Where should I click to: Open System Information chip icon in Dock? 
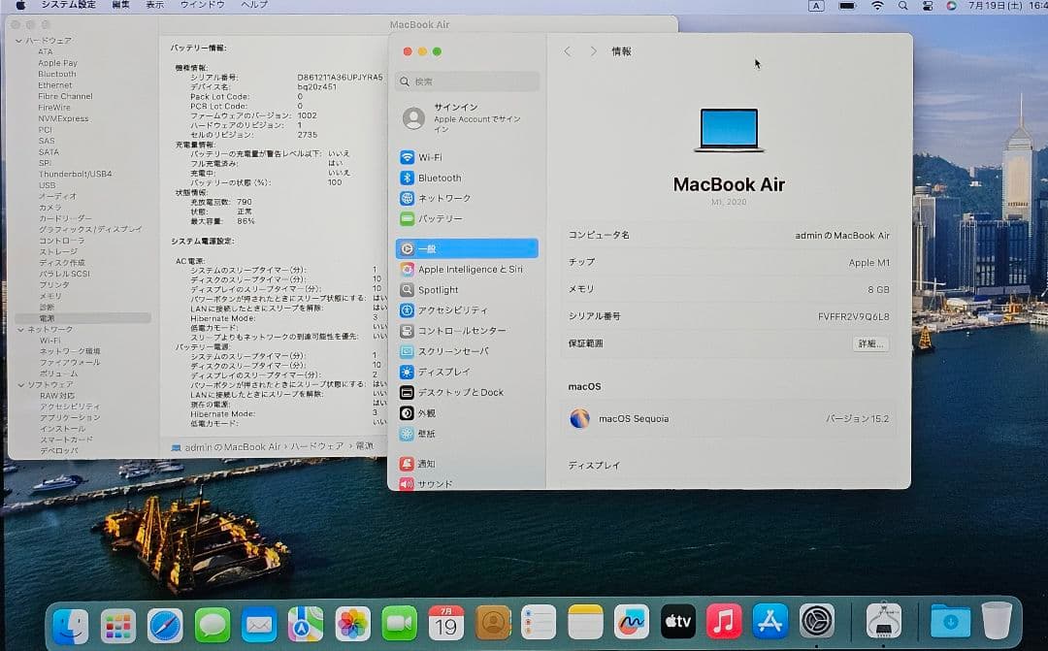tap(884, 620)
